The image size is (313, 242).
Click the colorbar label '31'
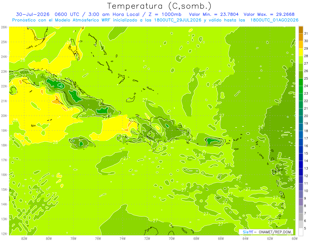(x=306, y=34)
